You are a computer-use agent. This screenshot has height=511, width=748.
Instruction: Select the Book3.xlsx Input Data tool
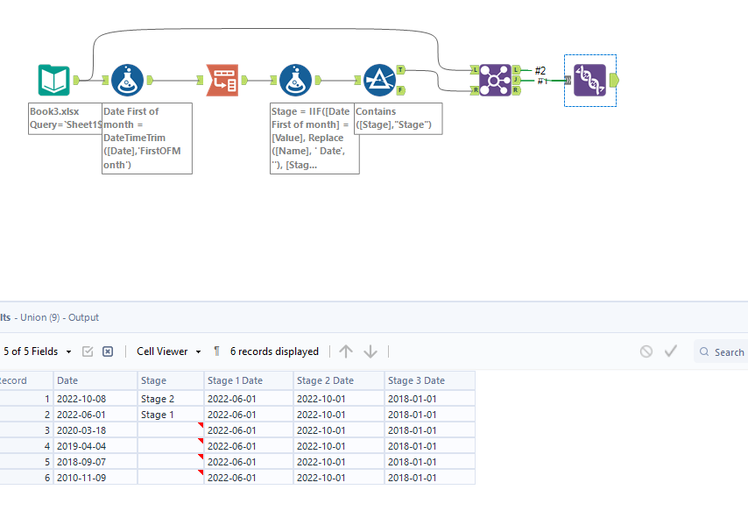click(x=53, y=78)
